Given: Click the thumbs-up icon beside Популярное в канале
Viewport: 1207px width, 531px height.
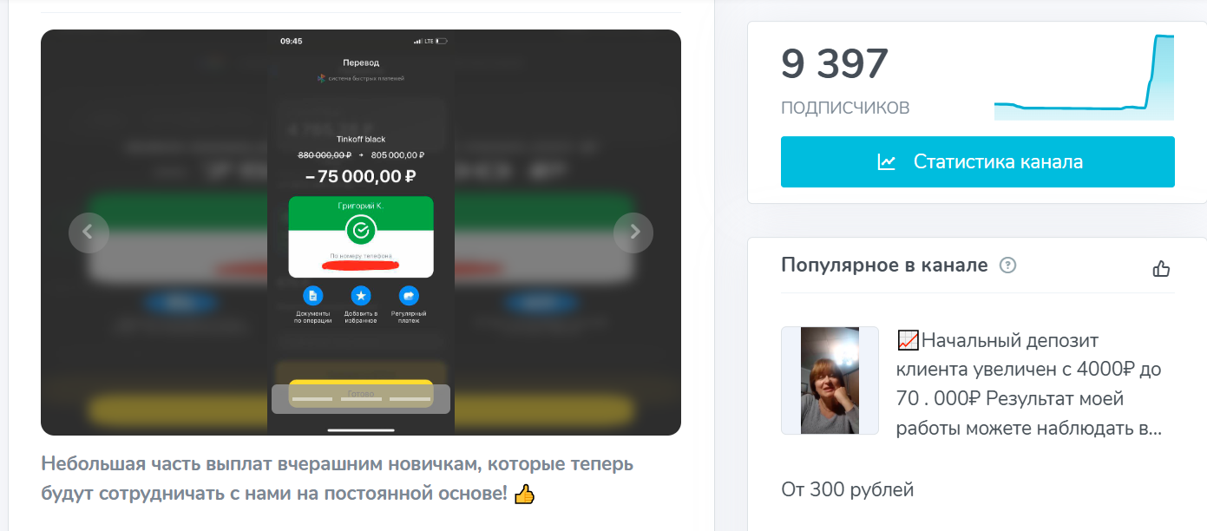Looking at the screenshot, I should [x=1161, y=268].
